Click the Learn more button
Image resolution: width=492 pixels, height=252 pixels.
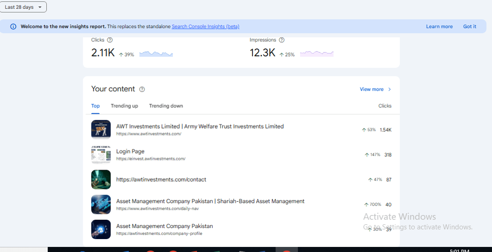click(x=439, y=27)
